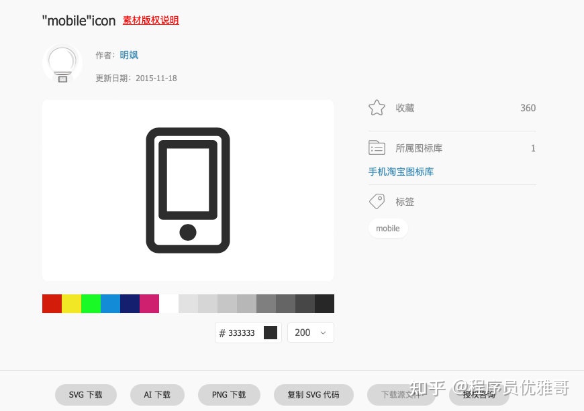584x411 pixels.
Task: Click the SVG 下载 button
Action: tap(86, 395)
